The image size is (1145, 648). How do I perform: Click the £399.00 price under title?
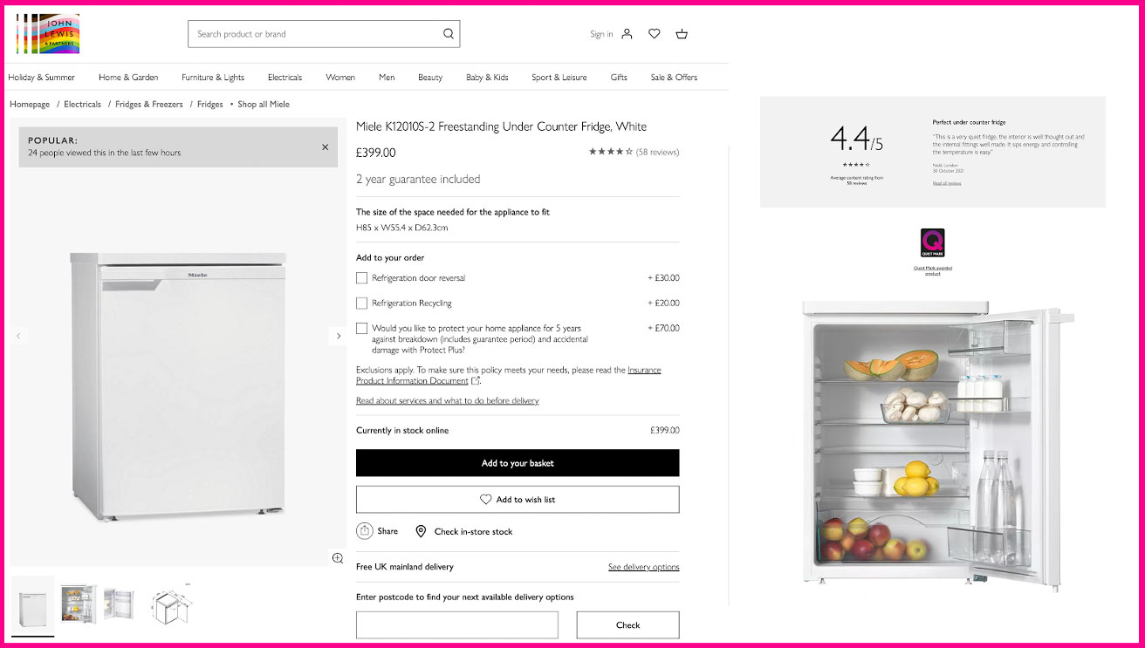[376, 153]
